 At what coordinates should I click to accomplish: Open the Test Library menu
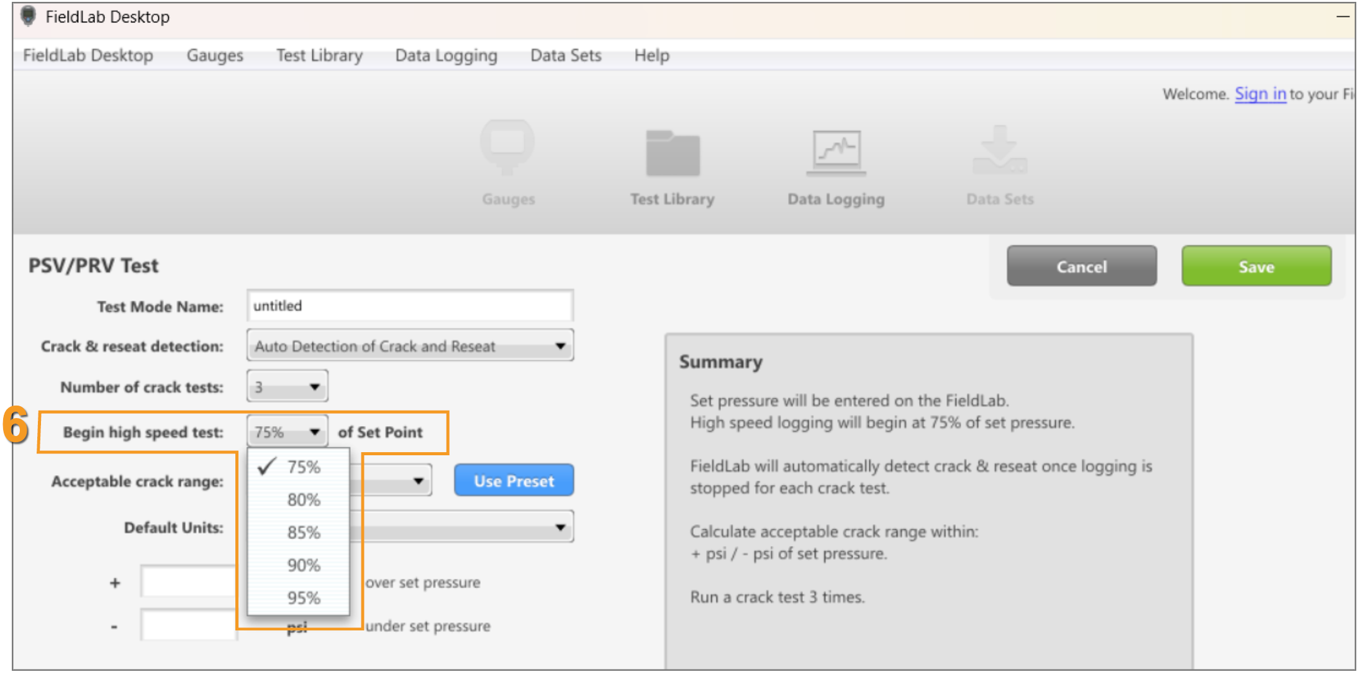319,55
